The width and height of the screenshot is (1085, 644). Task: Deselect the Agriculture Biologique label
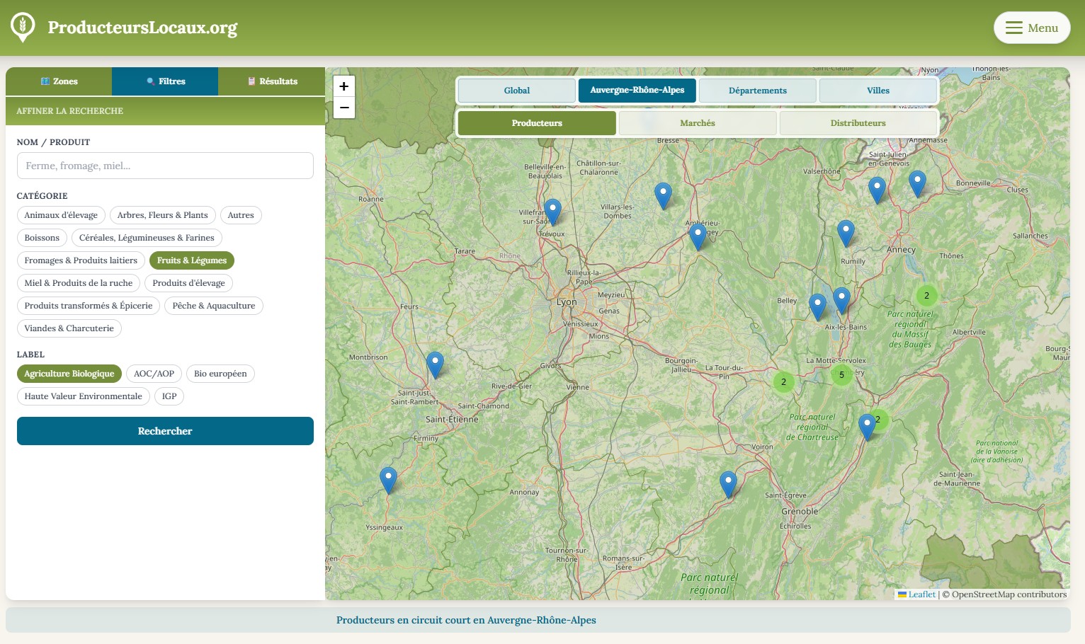[69, 374]
